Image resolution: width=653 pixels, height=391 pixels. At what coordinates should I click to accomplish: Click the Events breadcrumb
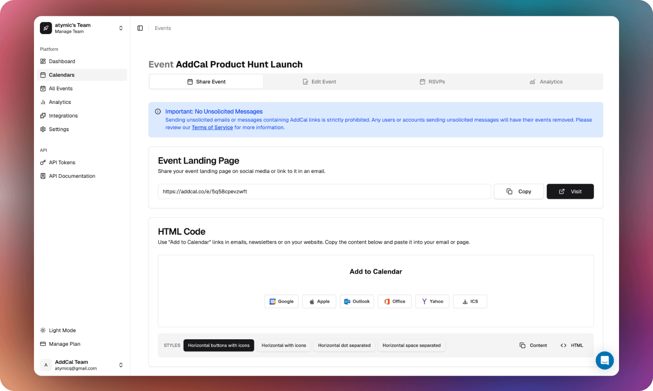(163, 28)
